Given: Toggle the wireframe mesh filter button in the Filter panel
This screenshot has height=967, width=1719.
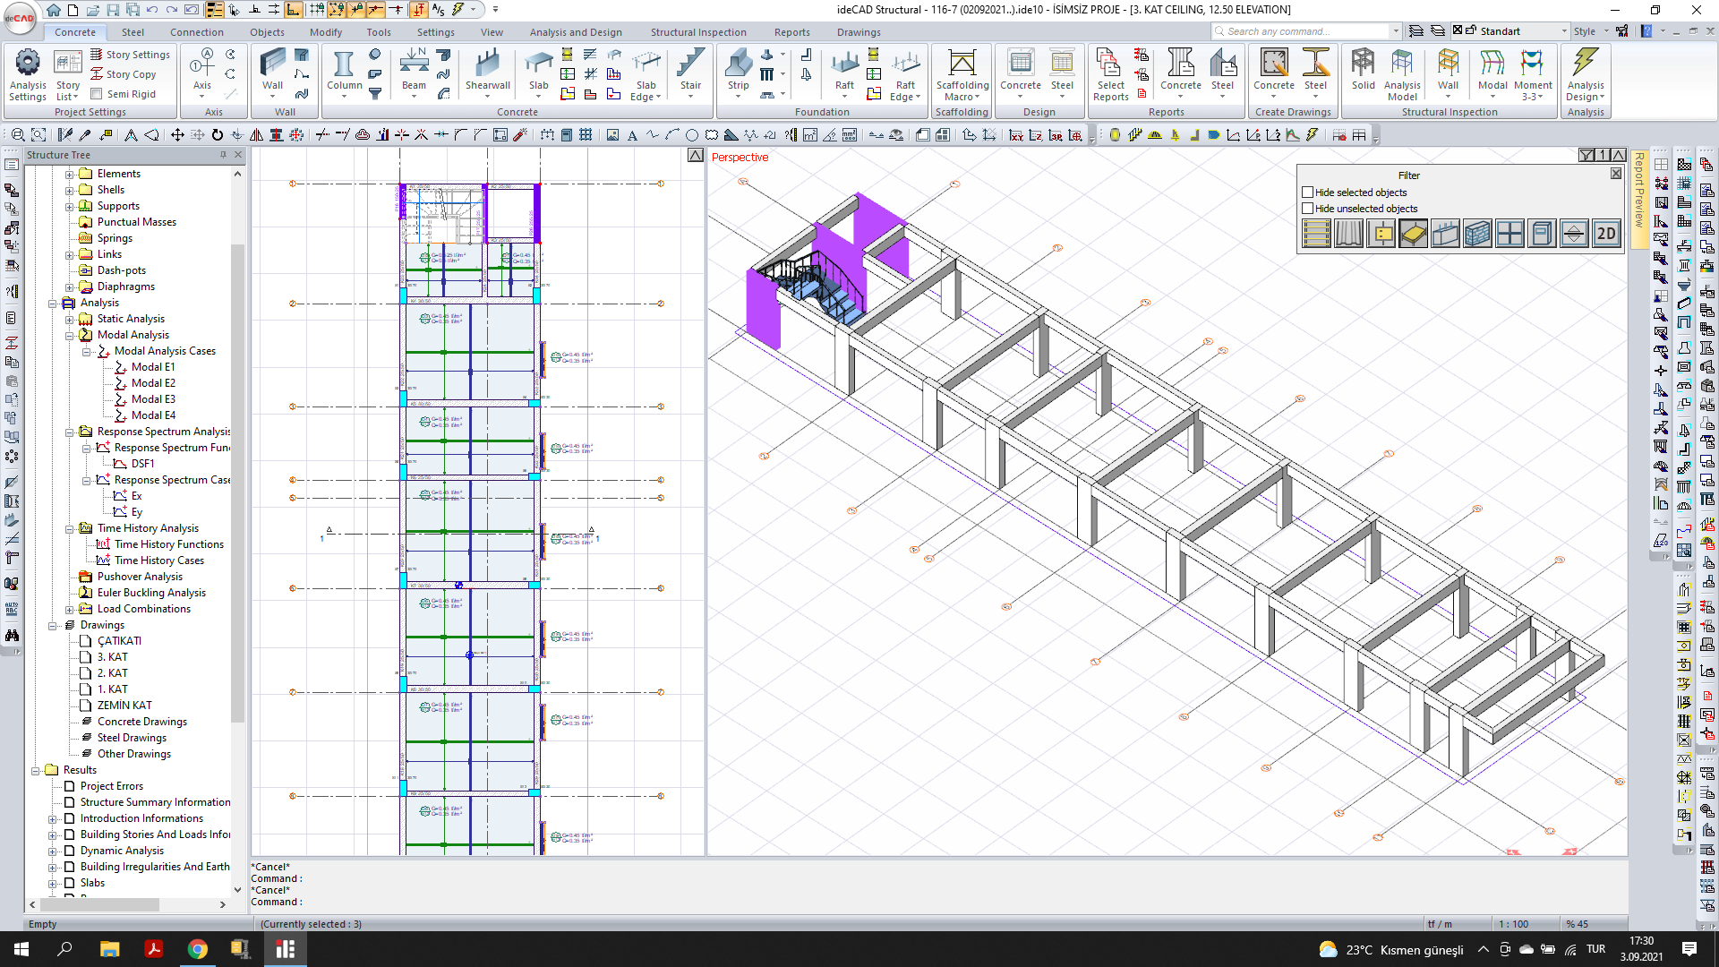Looking at the screenshot, I should click(1477, 235).
